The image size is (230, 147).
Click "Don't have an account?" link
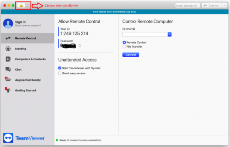point(28,26)
